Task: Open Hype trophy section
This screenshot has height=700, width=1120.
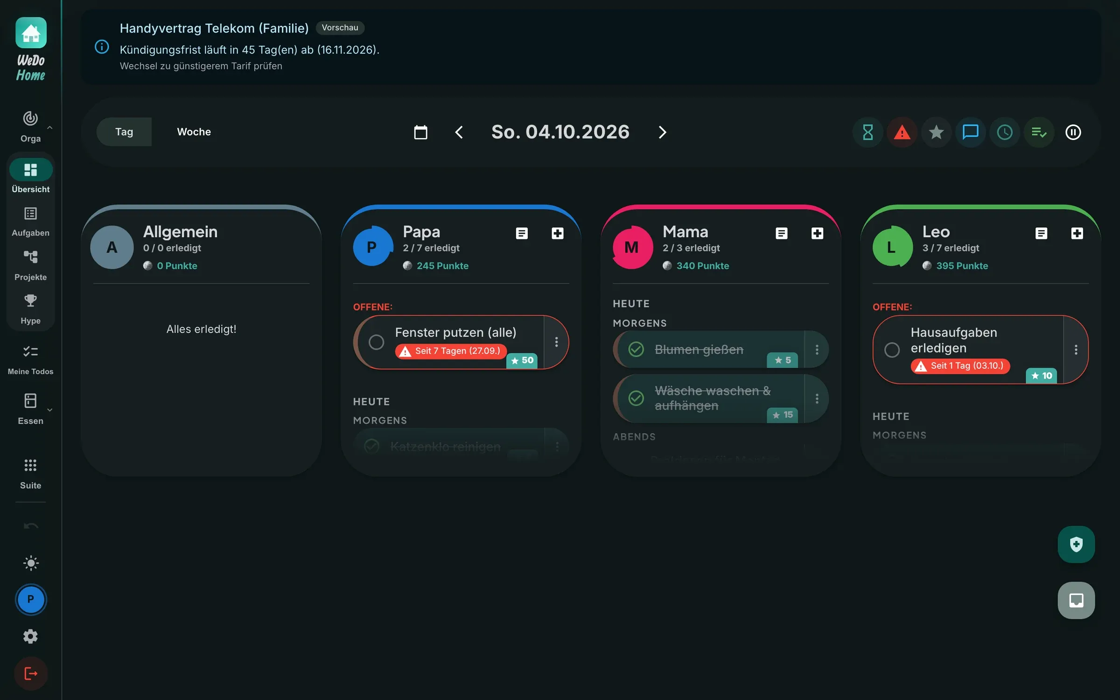Action: coord(30,309)
